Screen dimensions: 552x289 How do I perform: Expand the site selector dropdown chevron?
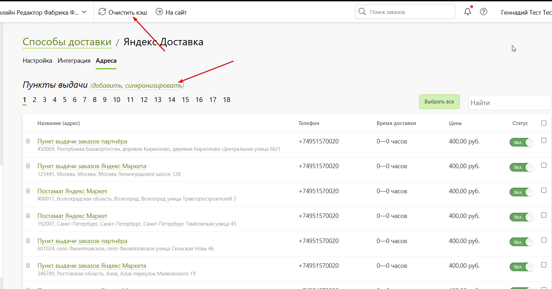pyautogui.click(x=84, y=12)
